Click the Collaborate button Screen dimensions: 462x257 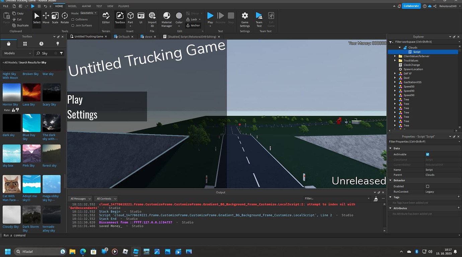coord(411,6)
